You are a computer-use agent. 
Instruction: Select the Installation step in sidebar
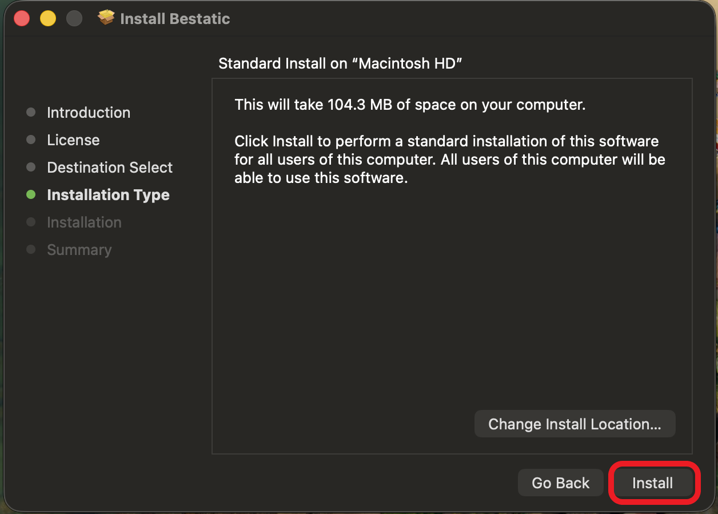(x=84, y=222)
